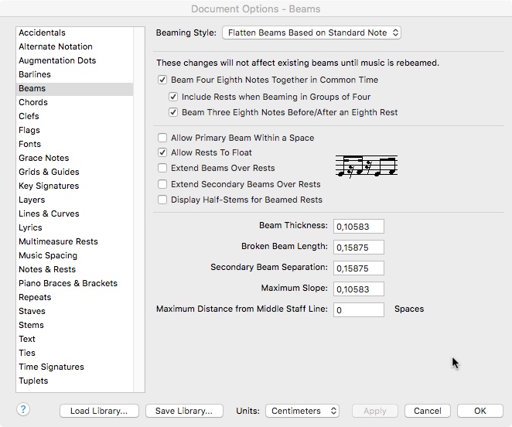Select Piano Braces & Brackets category
Image resolution: width=512 pixels, height=427 pixels.
[x=68, y=283]
